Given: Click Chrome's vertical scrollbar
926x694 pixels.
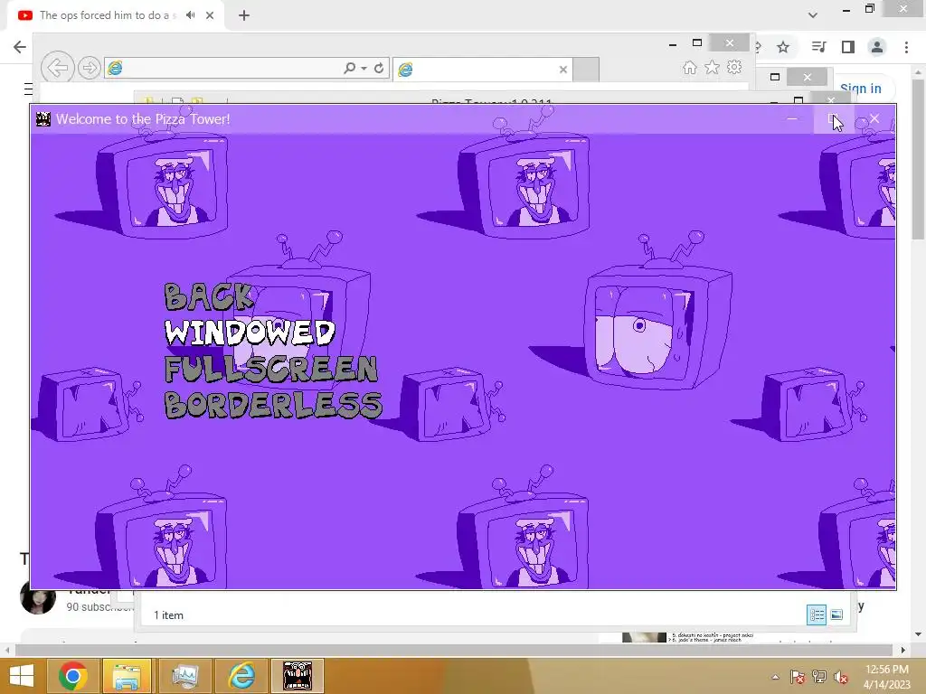Looking at the screenshot, I should [918, 159].
